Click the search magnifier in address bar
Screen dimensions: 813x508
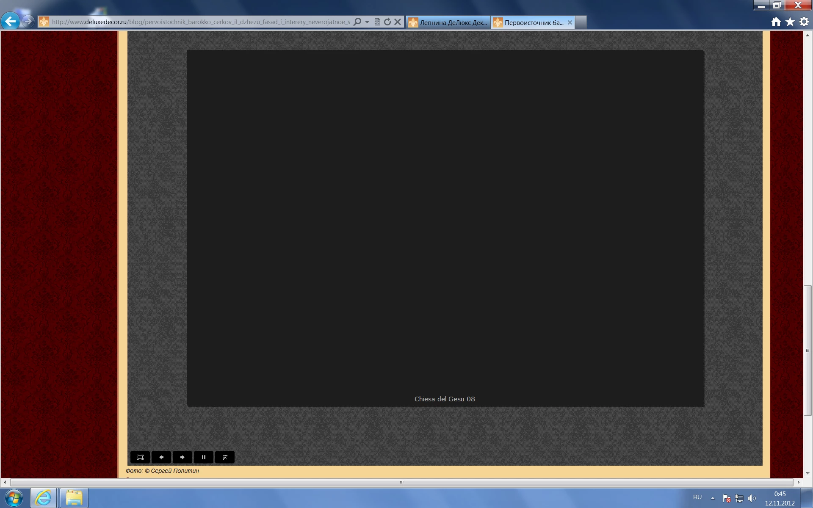[357, 22]
